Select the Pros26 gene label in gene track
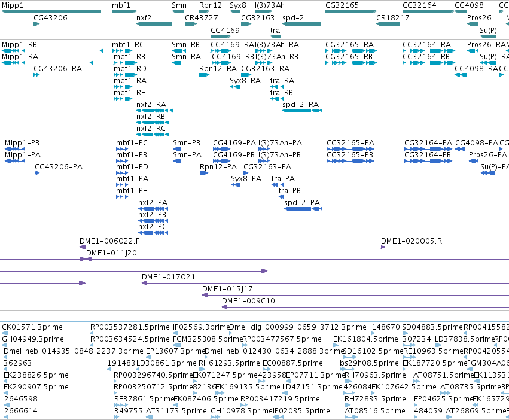This screenshot has height=420, width=509. point(479,17)
